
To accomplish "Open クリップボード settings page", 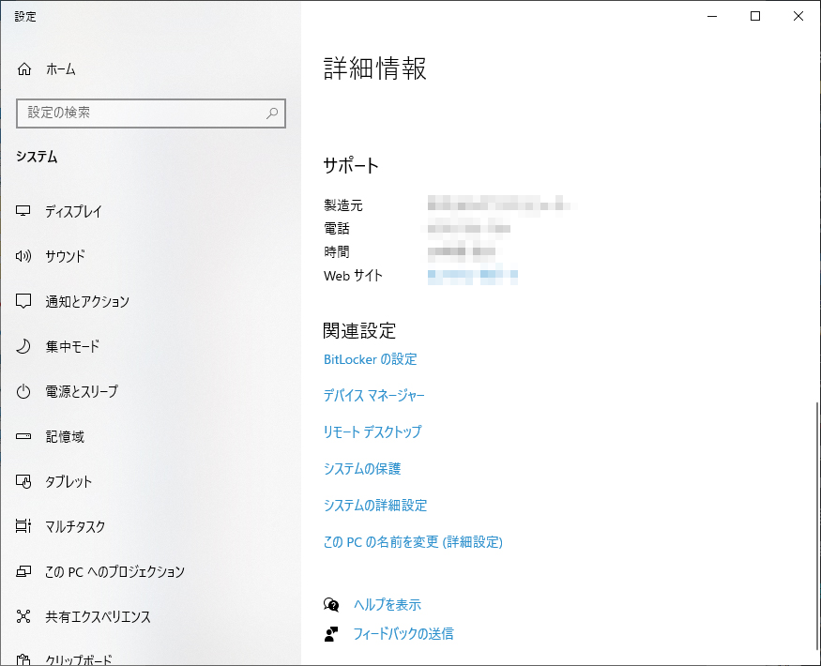I will [x=79, y=658].
